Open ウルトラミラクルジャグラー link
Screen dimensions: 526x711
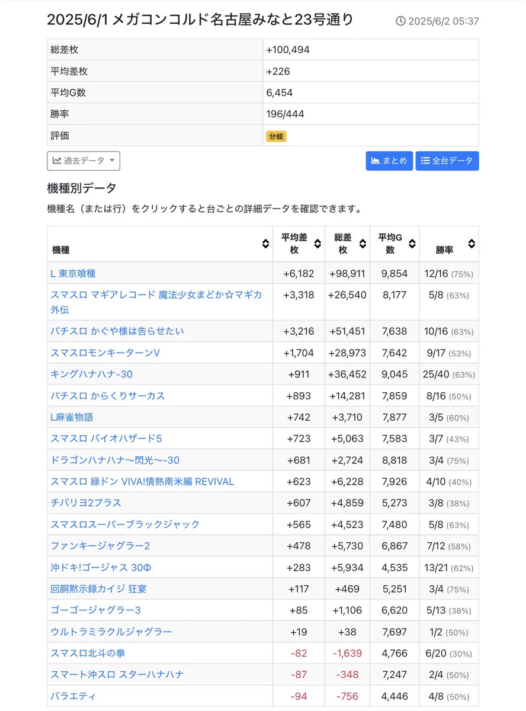tap(111, 632)
